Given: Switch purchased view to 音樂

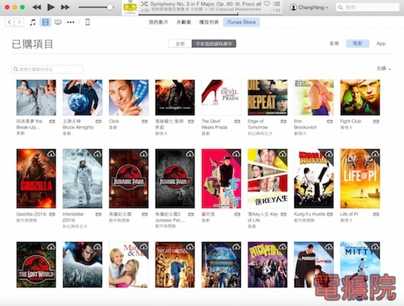Looking at the screenshot, I should click(334, 43).
